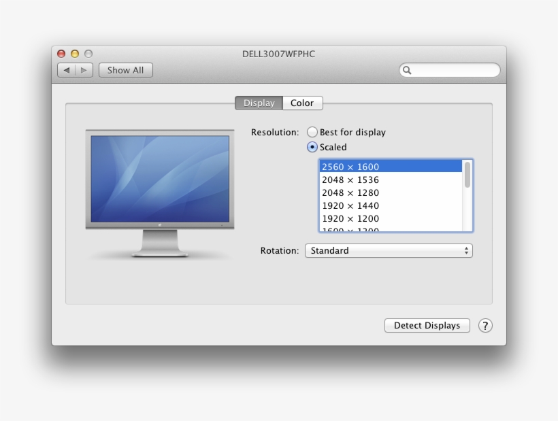558x421 pixels.
Task: Select the Scaled resolution option
Action: point(312,147)
